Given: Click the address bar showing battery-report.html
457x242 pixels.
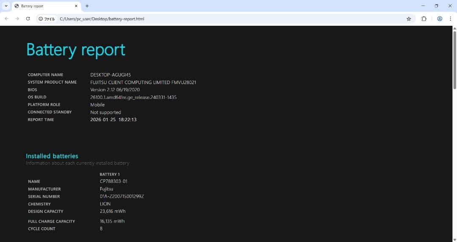Looking at the screenshot, I should [212, 19].
